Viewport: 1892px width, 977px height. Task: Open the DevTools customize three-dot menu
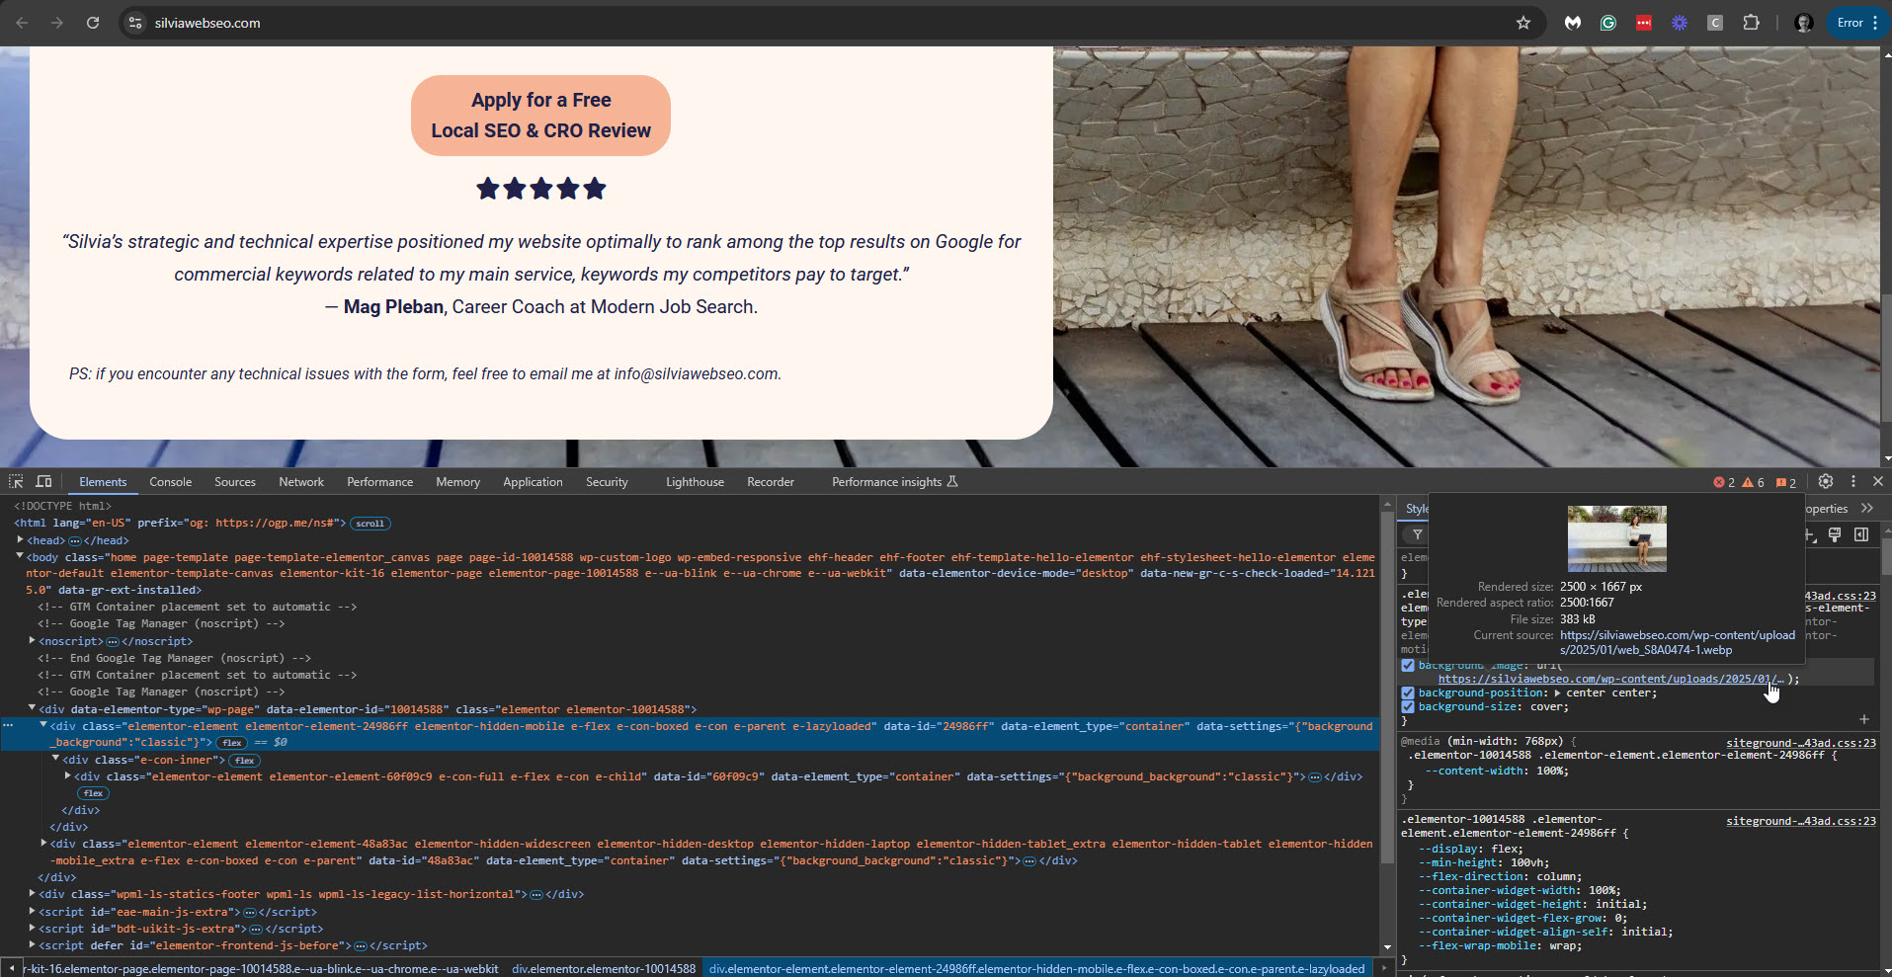coord(1852,481)
